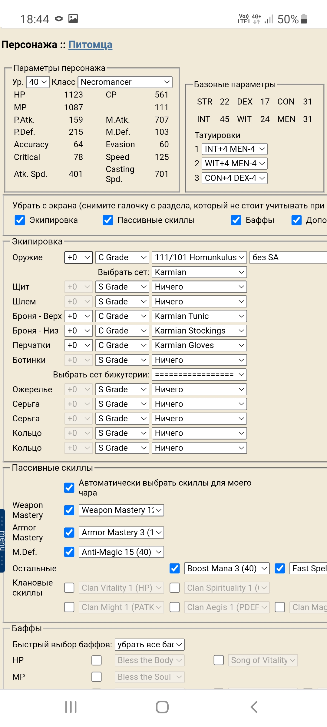327x727 pixels.
Task: Enable Bless the Body HP buff
Action: point(97,660)
